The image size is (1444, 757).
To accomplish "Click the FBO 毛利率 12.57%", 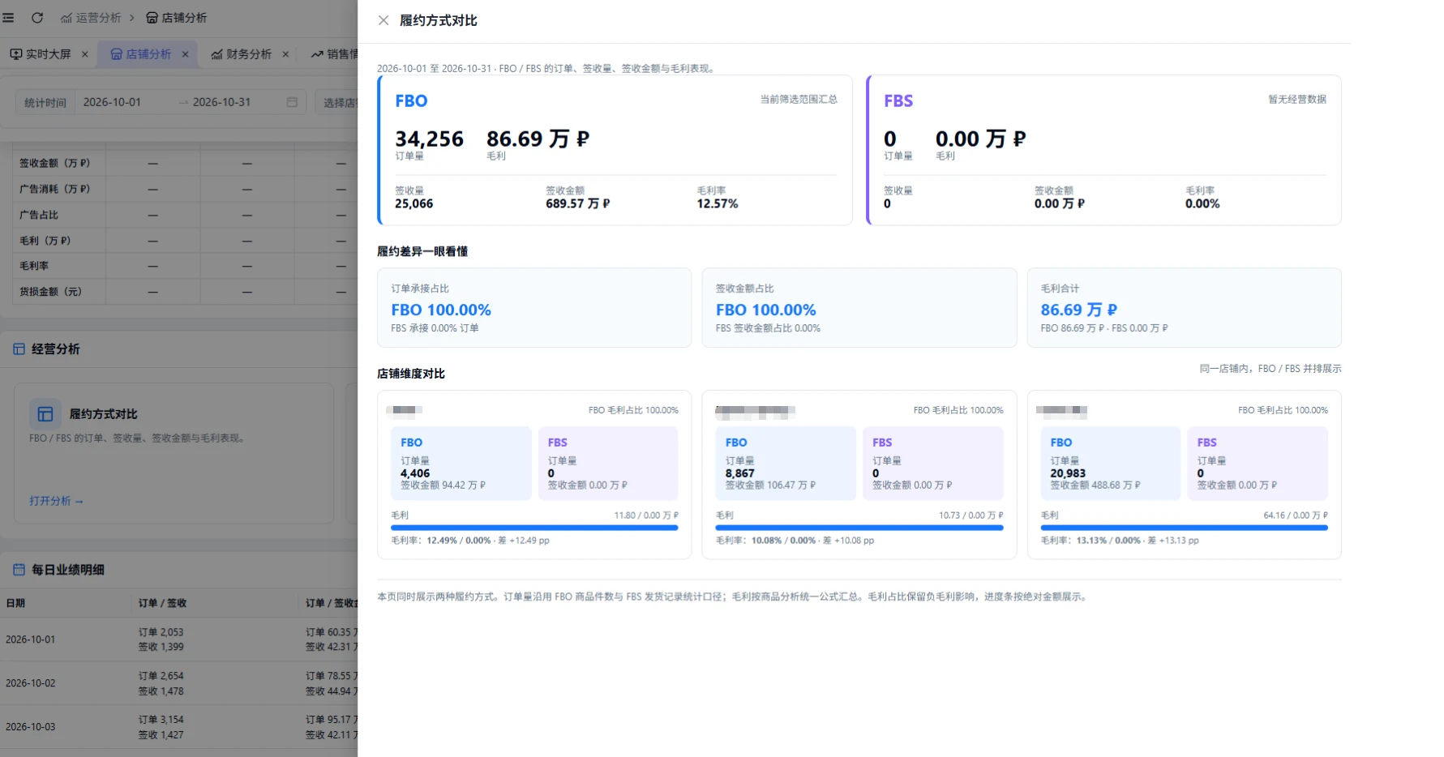I will point(718,203).
